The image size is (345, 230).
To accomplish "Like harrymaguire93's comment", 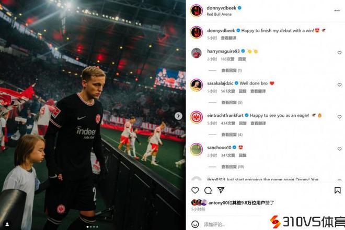I will pos(339,53).
